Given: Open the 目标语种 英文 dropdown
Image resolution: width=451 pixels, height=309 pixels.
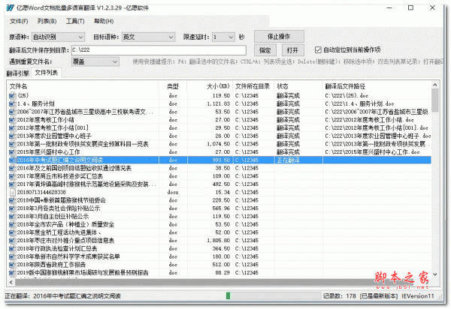Looking at the screenshot, I should 148,37.
